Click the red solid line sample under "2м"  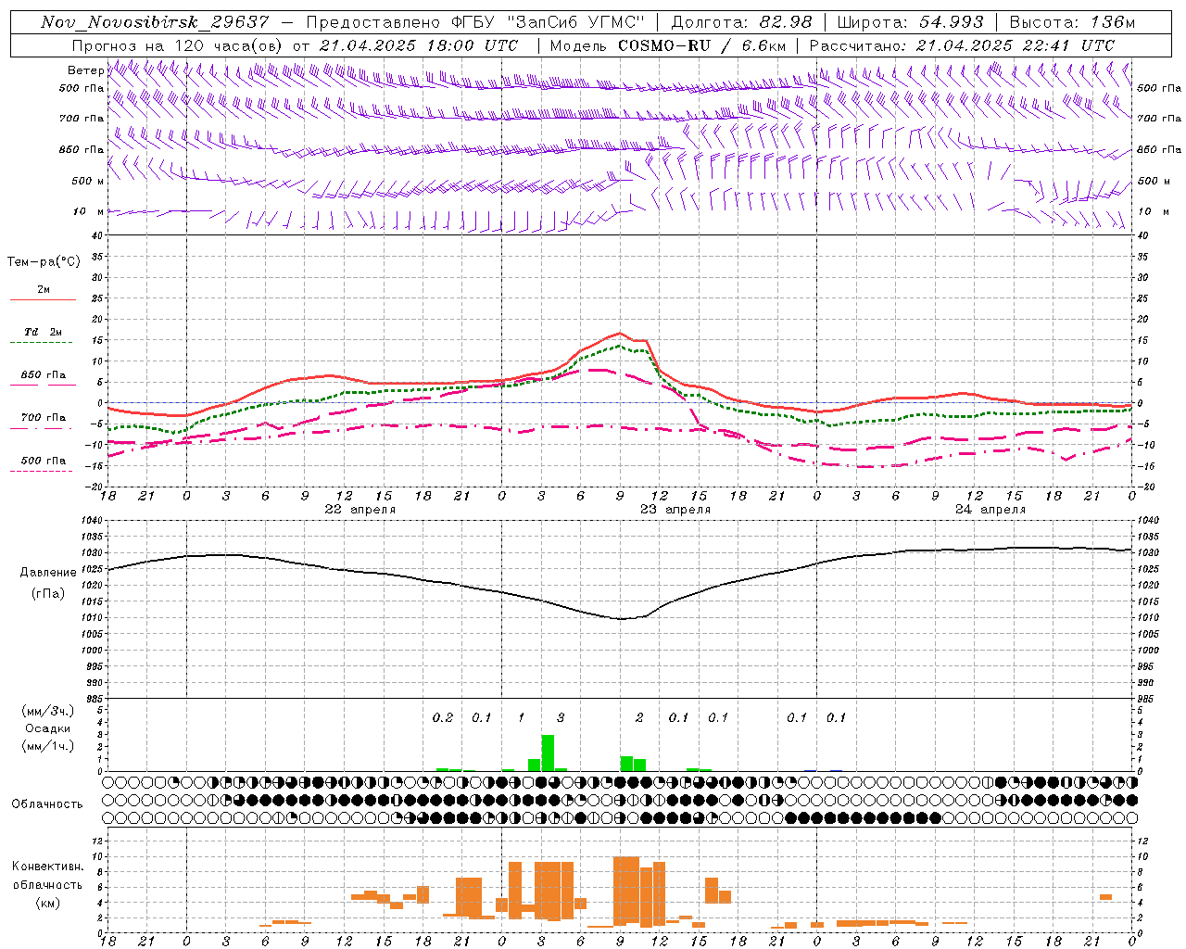pyautogui.click(x=43, y=299)
